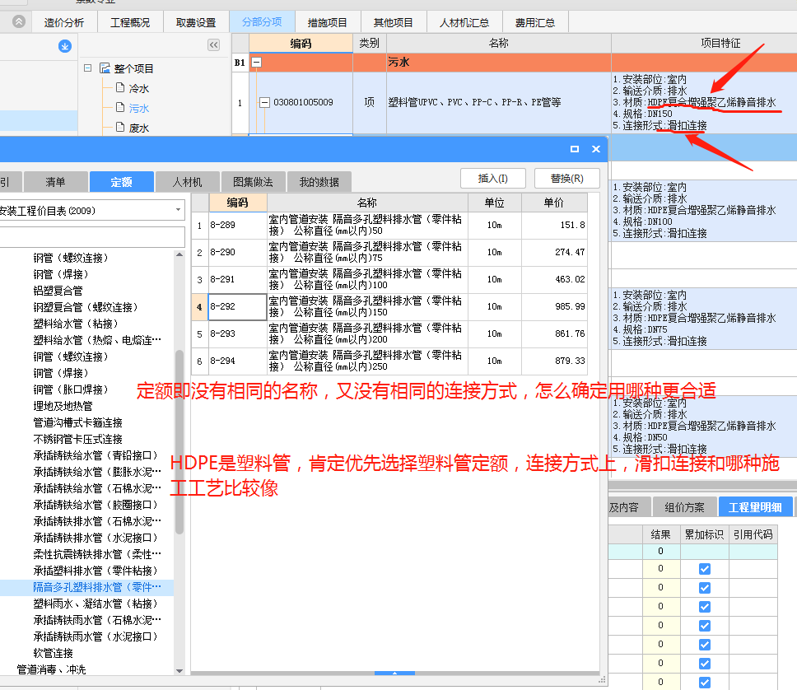Open the 其他项目 tab

pos(394,23)
